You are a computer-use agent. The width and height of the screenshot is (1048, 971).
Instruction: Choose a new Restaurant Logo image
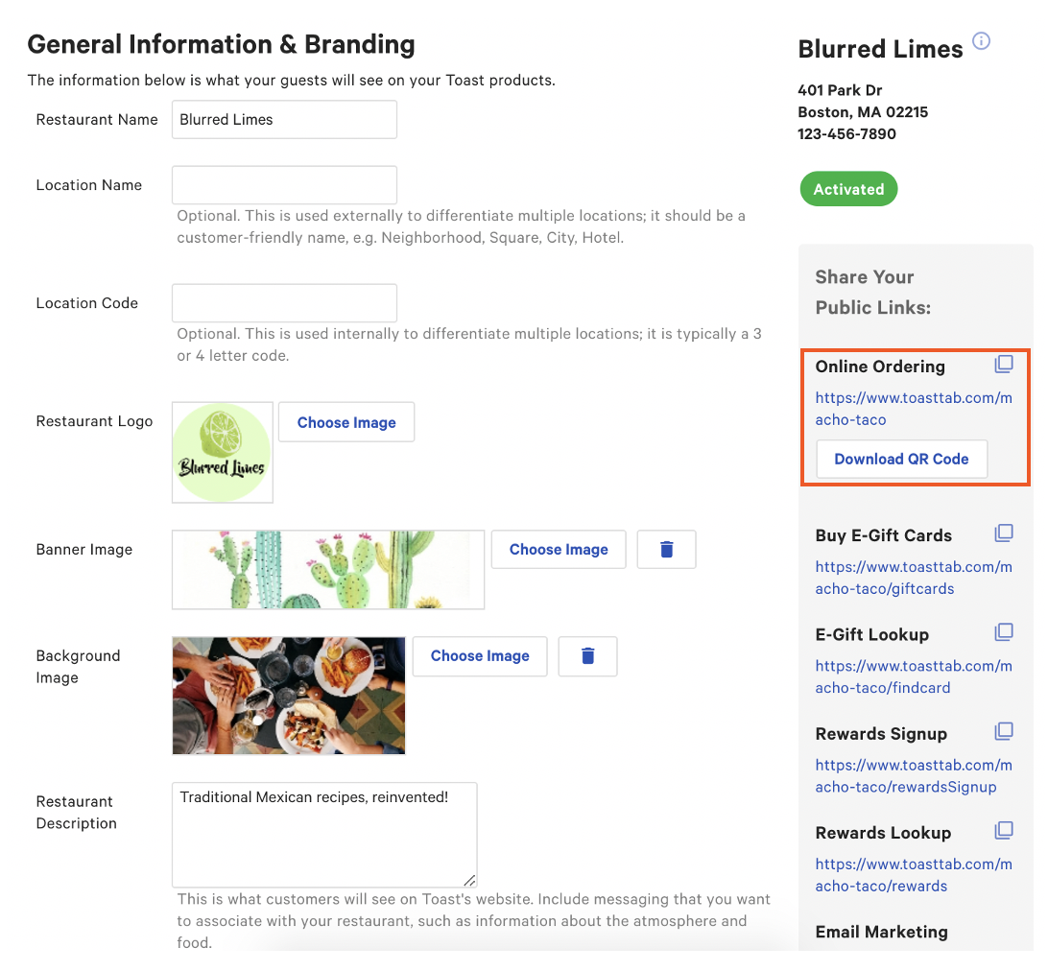point(345,422)
